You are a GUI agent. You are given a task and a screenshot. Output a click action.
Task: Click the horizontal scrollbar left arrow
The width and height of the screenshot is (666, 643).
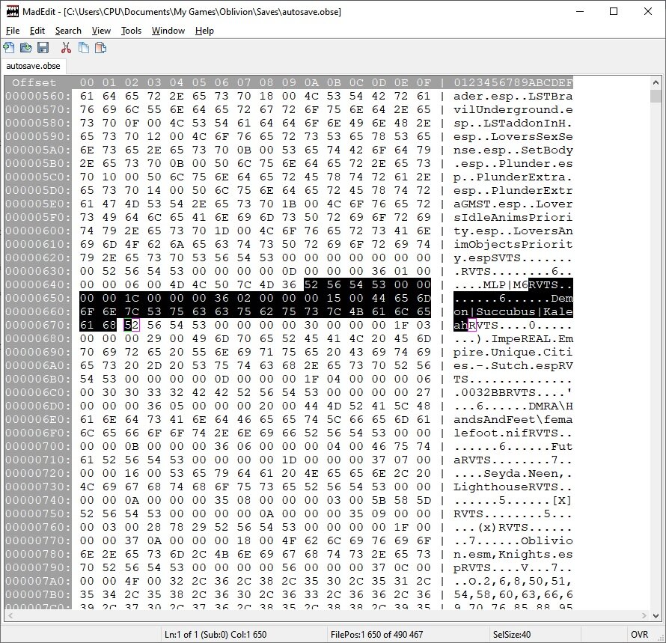click(10, 615)
